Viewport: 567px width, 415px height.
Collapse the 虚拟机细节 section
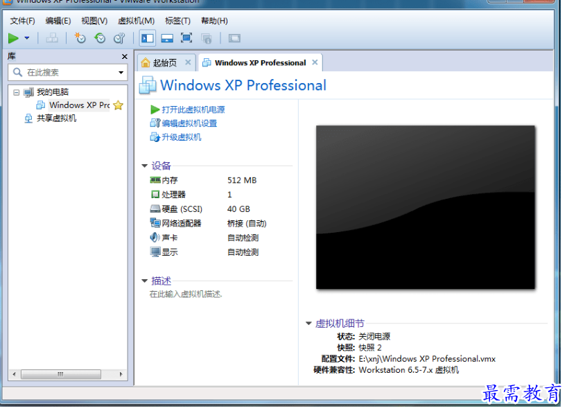[x=309, y=324]
